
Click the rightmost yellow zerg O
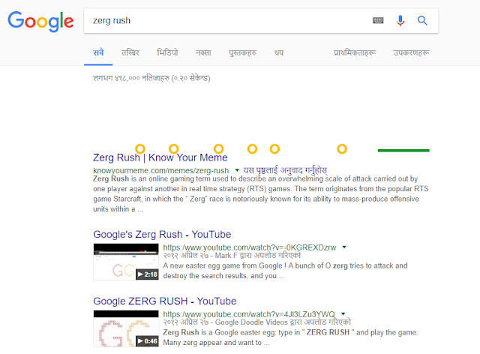(x=342, y=148)
